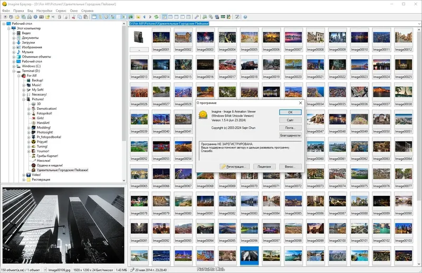This screenshot has width=422, height=273.
Task: Click the Благодарности button
Action: pyautogui.click(x=290, y=135)
